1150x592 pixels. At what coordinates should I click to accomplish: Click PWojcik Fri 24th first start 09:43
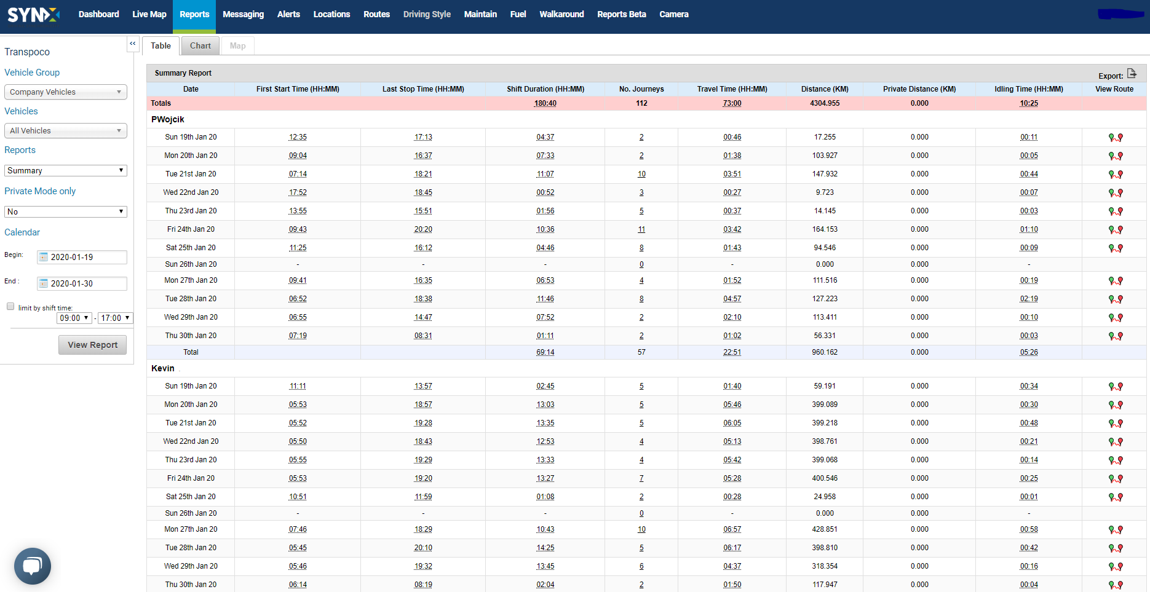pos(298,230)
